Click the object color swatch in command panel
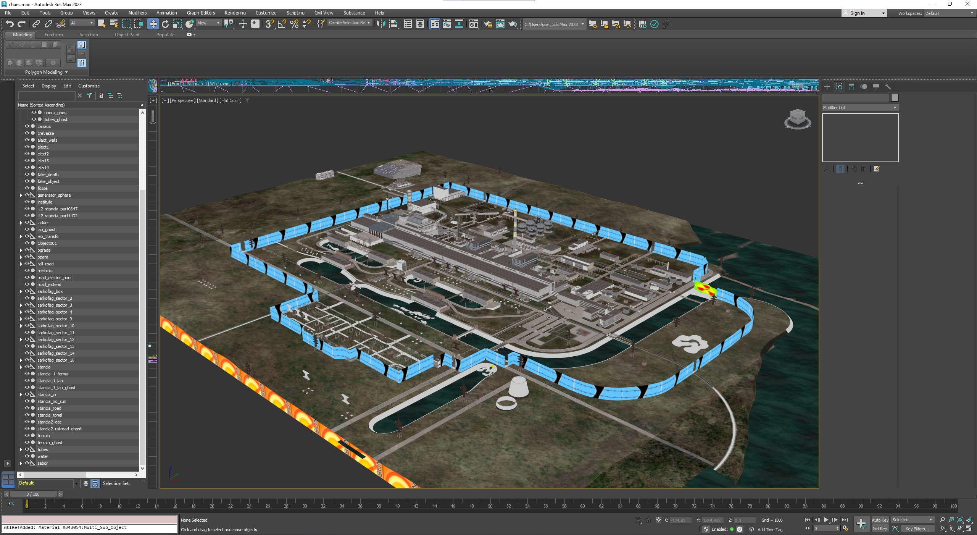977x535 pixels. pyautogui.click(x=895, y=98)
